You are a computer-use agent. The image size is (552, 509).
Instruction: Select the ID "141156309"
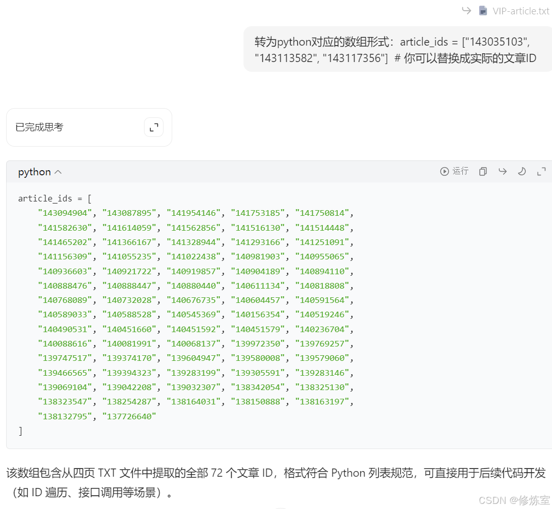(65, 257)
